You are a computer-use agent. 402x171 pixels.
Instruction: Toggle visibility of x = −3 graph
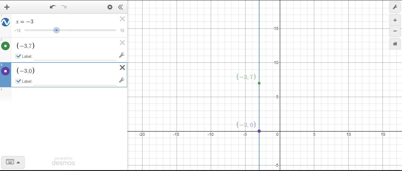5,22
